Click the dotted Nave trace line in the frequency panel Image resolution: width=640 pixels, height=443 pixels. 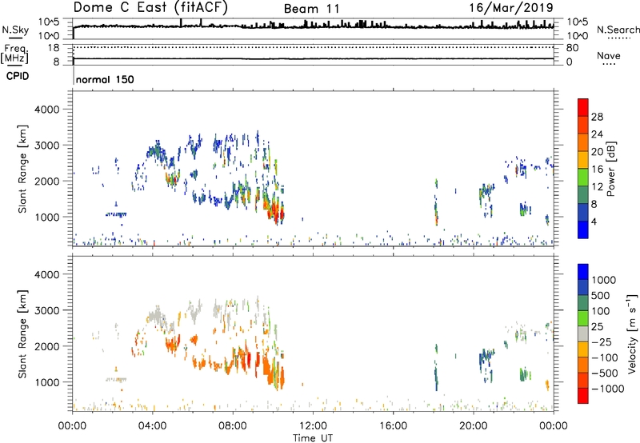coord(313,47)
